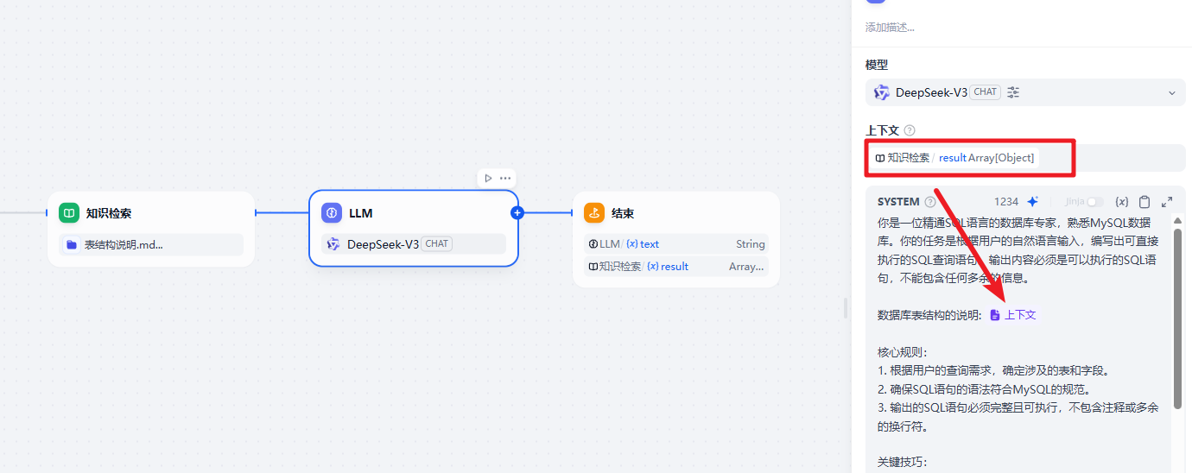Run the LLM node with play icon
The height and width of the screenshot is (473, 1192).
tap(488, 178)
